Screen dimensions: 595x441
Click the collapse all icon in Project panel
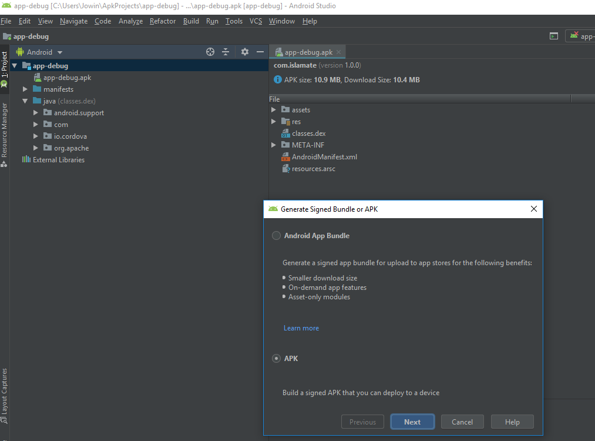226,52
